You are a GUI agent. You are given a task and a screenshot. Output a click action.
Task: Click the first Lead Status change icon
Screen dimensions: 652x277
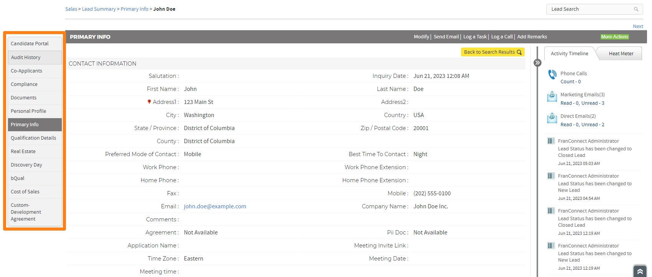(551, 141)
